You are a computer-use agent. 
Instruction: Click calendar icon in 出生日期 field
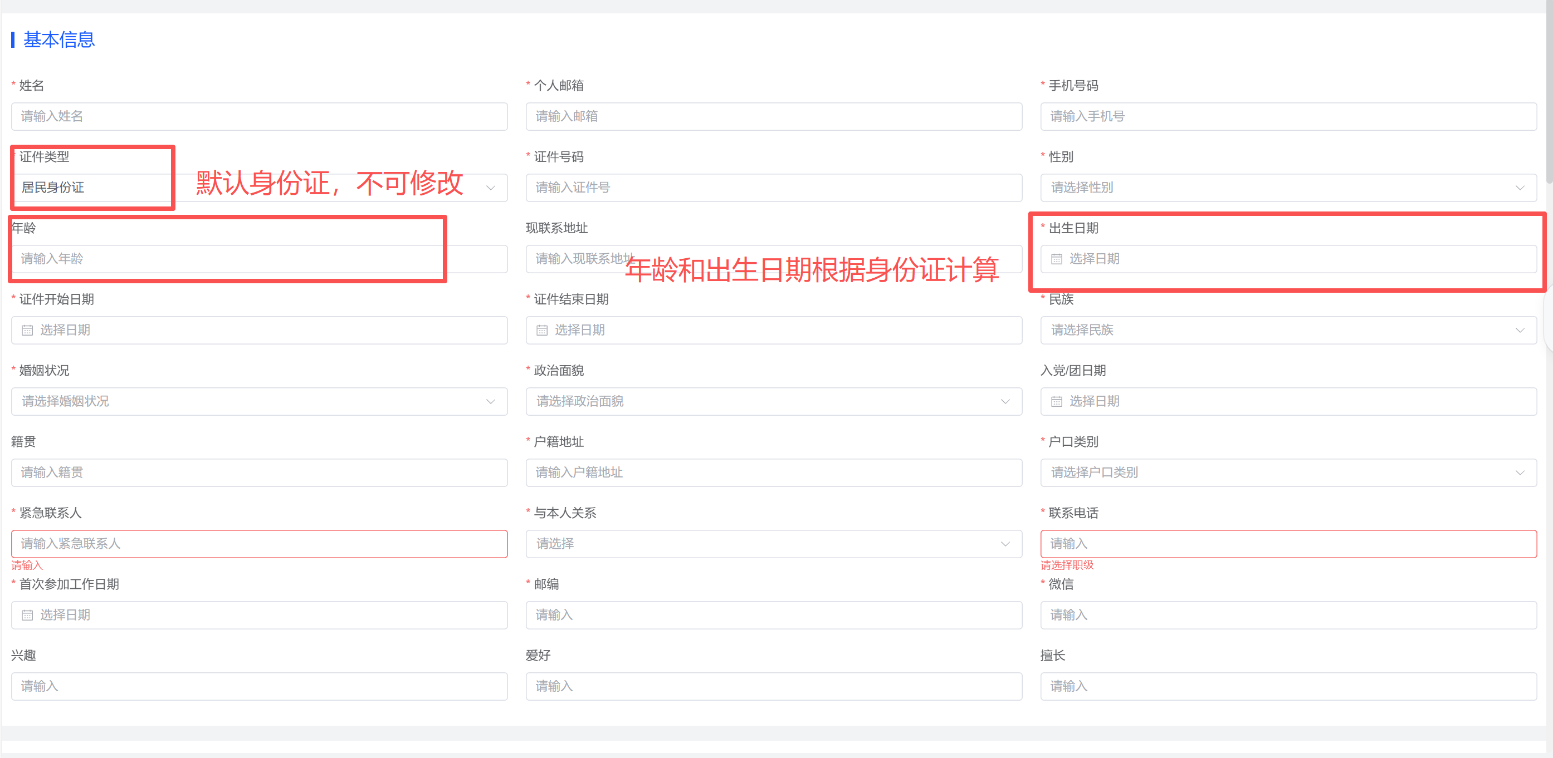coord(1056,259)
